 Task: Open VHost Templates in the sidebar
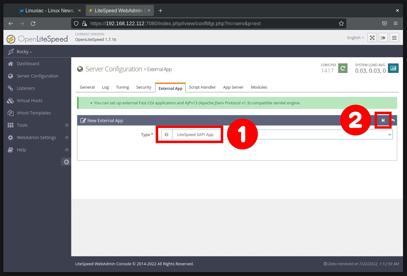tap(34, 113)
